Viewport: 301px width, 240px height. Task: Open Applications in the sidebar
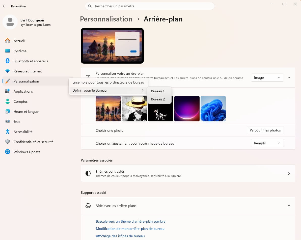[x=37, y=91]
